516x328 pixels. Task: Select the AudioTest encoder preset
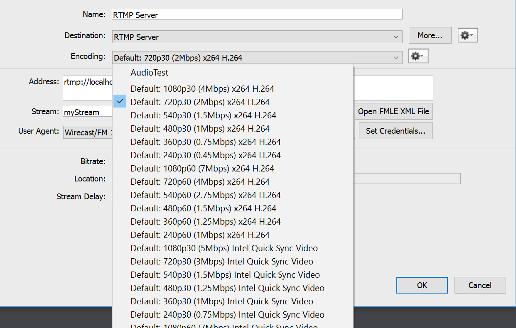tap(149, 72)
